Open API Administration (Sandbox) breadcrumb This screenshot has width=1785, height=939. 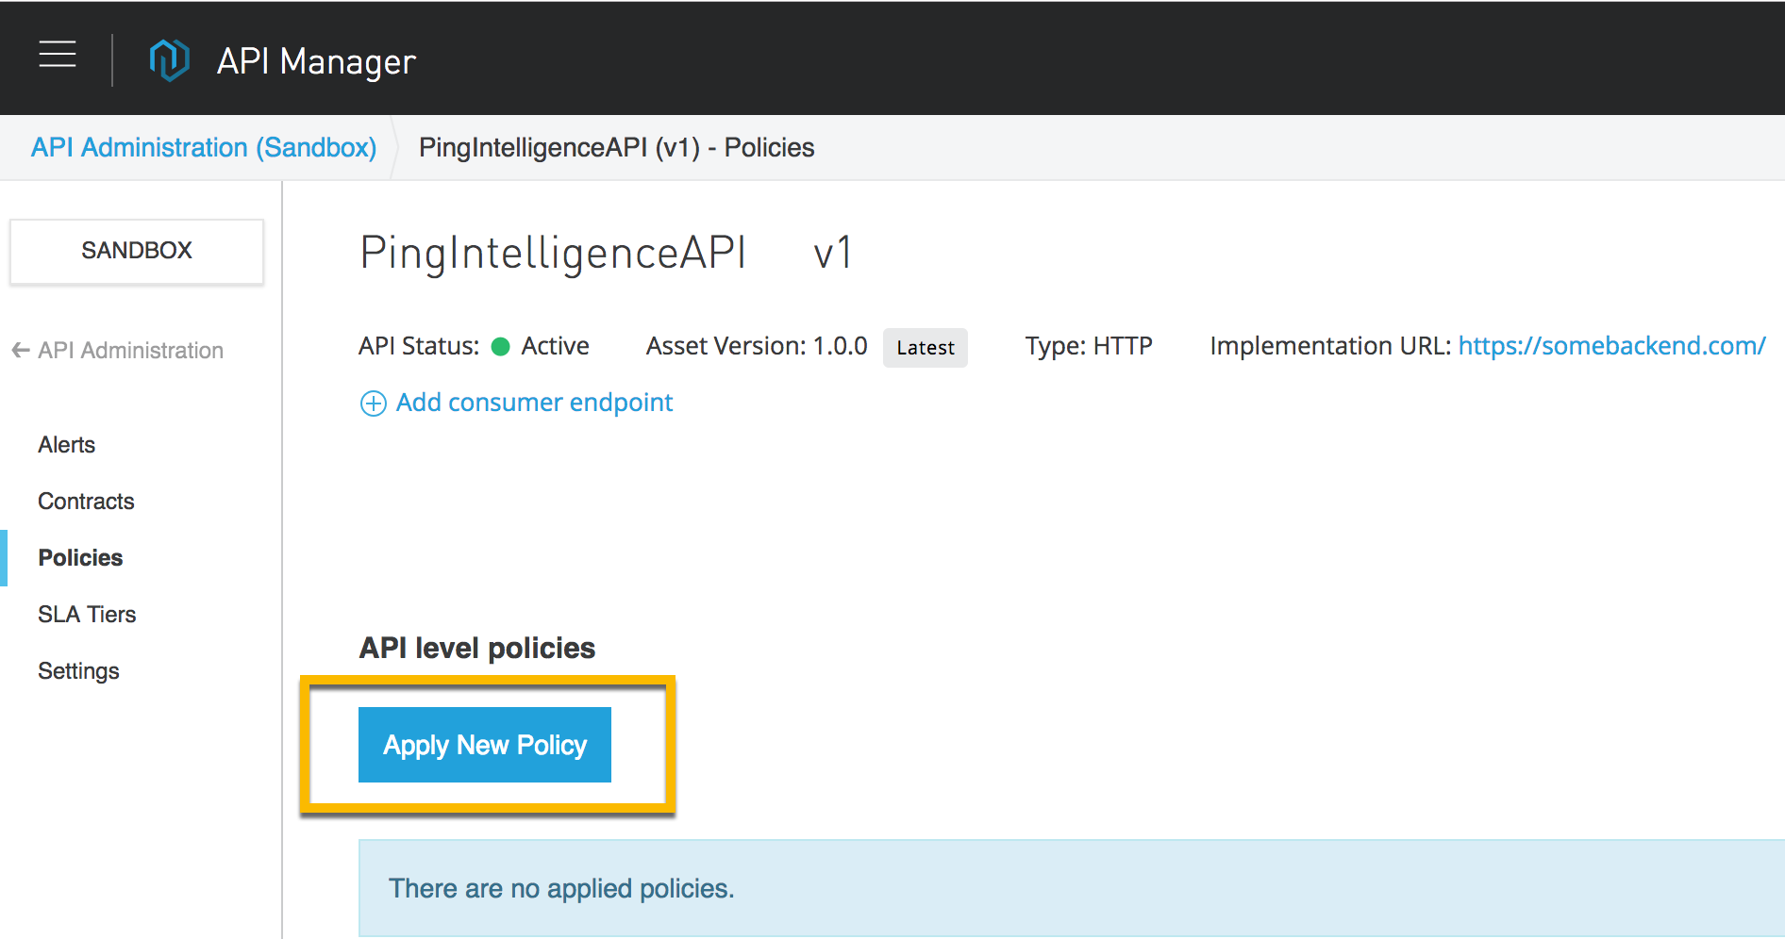pos(204,148)
